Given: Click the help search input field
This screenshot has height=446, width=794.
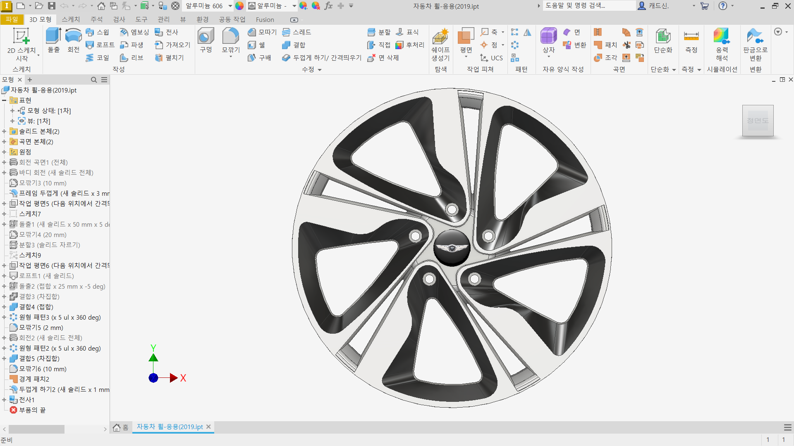Looking at the screenshot, I should pos(589,6).
